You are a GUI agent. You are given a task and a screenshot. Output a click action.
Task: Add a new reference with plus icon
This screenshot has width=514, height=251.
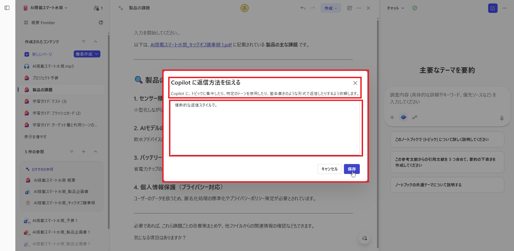[84, 152]
